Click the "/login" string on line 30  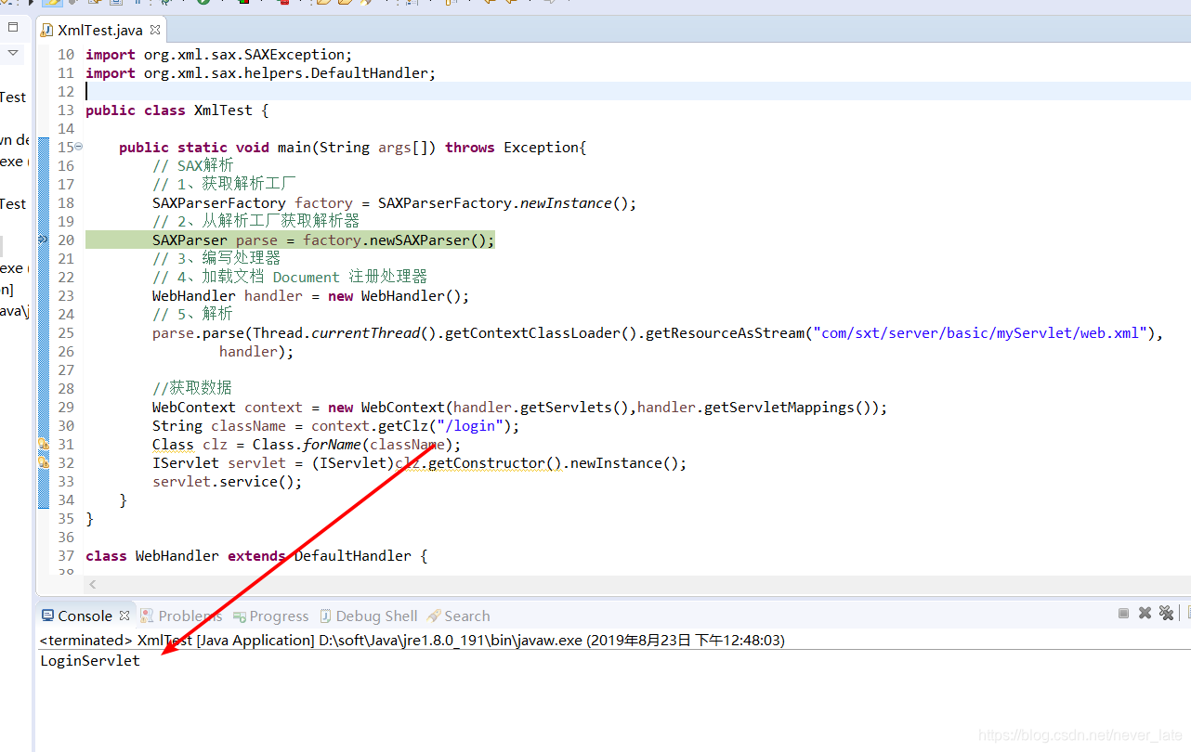(x=470, y=425)
